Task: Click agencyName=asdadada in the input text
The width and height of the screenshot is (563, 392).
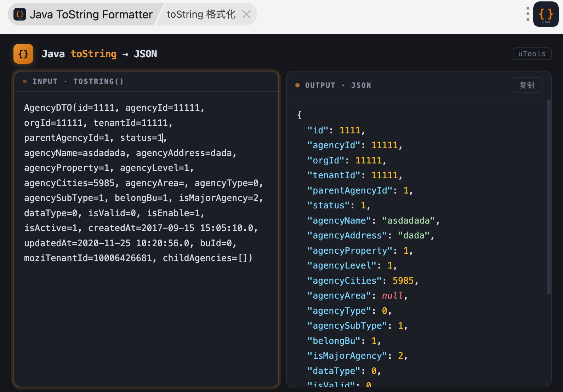Action: click(75, 153)
